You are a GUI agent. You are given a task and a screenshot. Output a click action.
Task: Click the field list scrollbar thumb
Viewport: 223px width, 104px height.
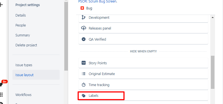pos(213,72)
